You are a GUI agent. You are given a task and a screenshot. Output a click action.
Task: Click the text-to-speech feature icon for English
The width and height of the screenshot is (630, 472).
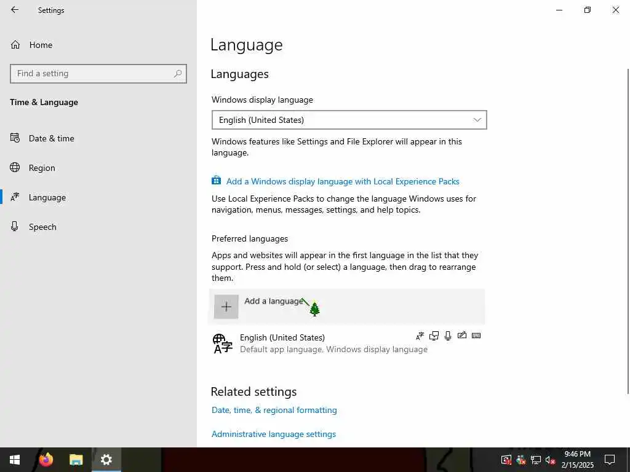434,336
